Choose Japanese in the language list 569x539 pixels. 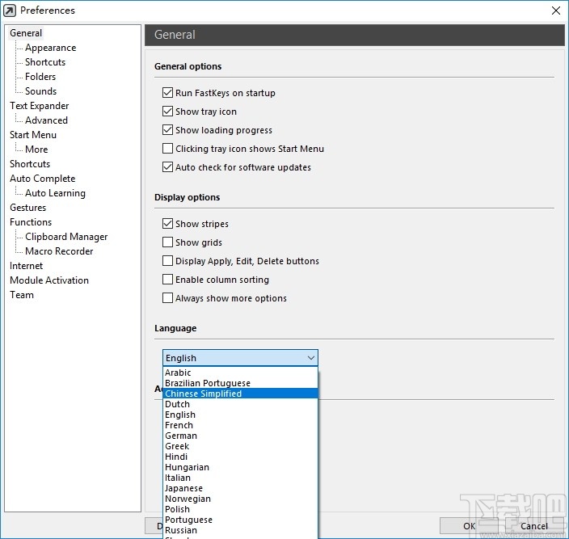tap(184, 488)
